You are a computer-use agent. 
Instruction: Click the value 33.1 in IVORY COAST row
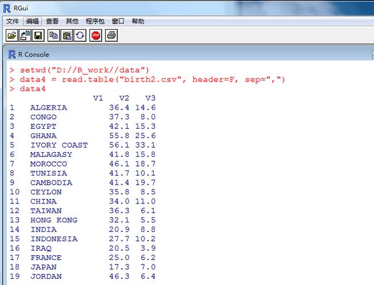pyautogui.click(x=145, y=145)
